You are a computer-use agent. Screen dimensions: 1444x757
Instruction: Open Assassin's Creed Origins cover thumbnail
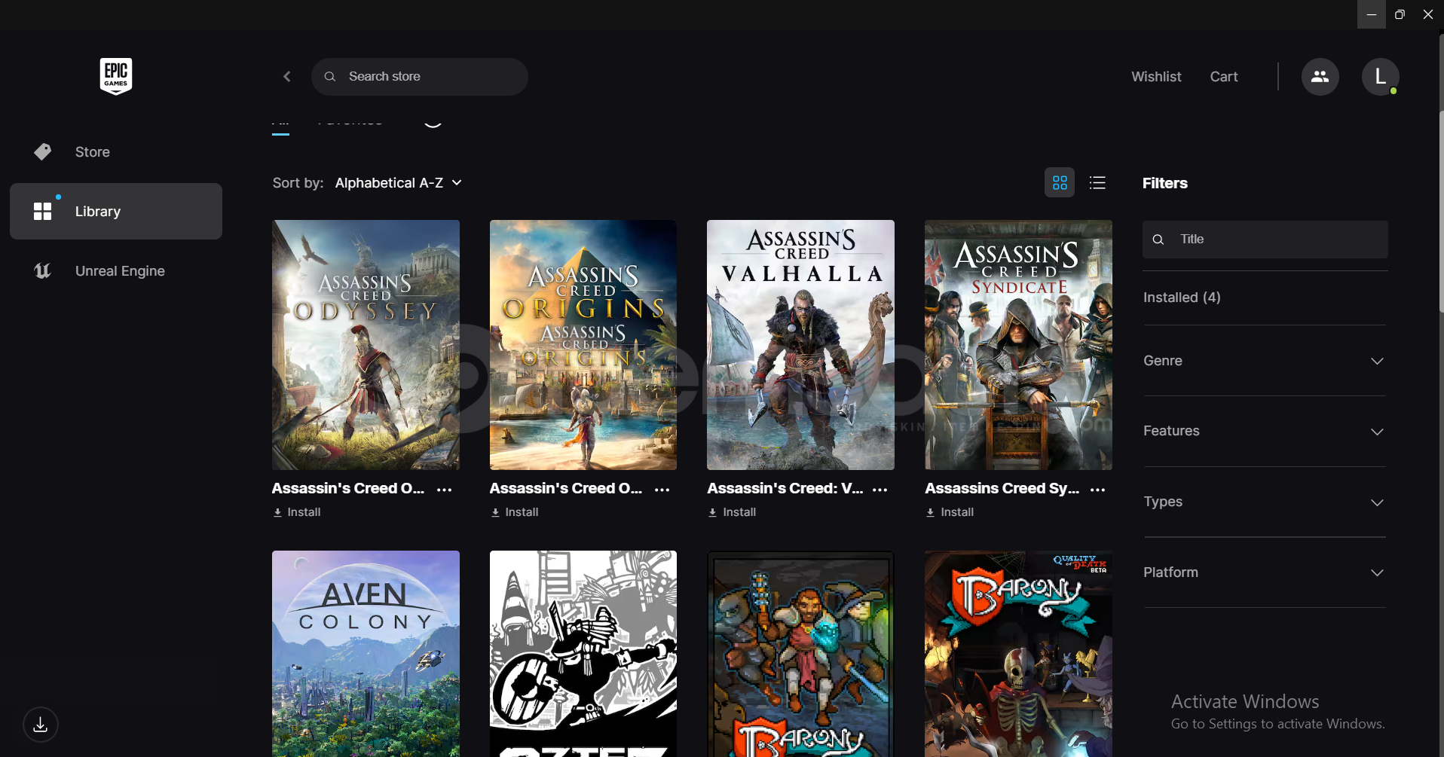tap(583, 345)
